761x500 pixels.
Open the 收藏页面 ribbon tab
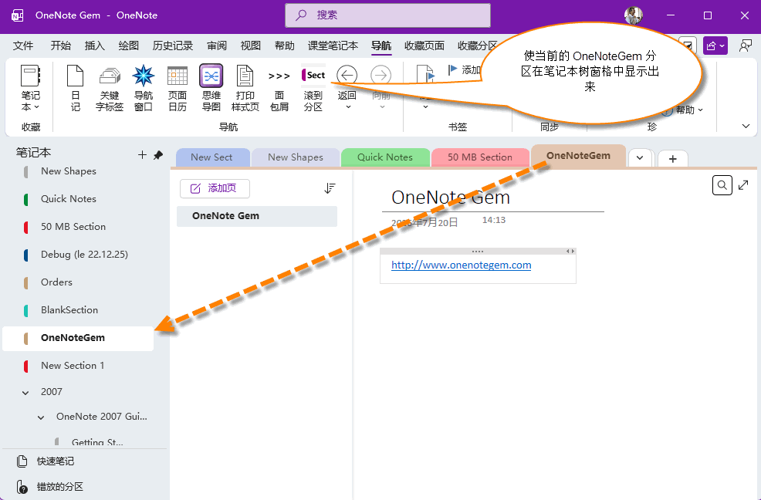[x=424, y=46]
